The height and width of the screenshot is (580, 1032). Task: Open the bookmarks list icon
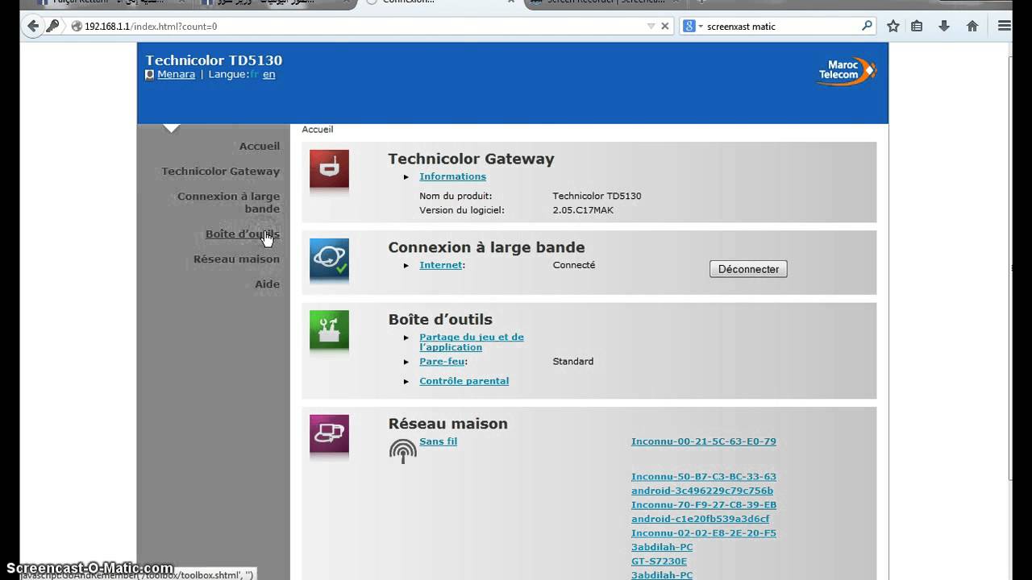(x=917, y=26)
